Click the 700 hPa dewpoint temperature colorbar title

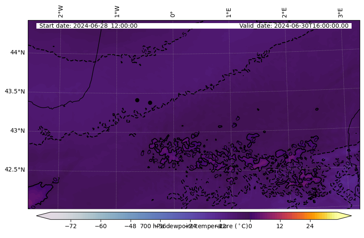coord(194,226)
